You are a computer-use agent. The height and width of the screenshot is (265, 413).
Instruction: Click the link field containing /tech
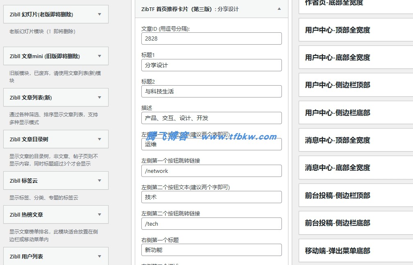click(211, 224)
